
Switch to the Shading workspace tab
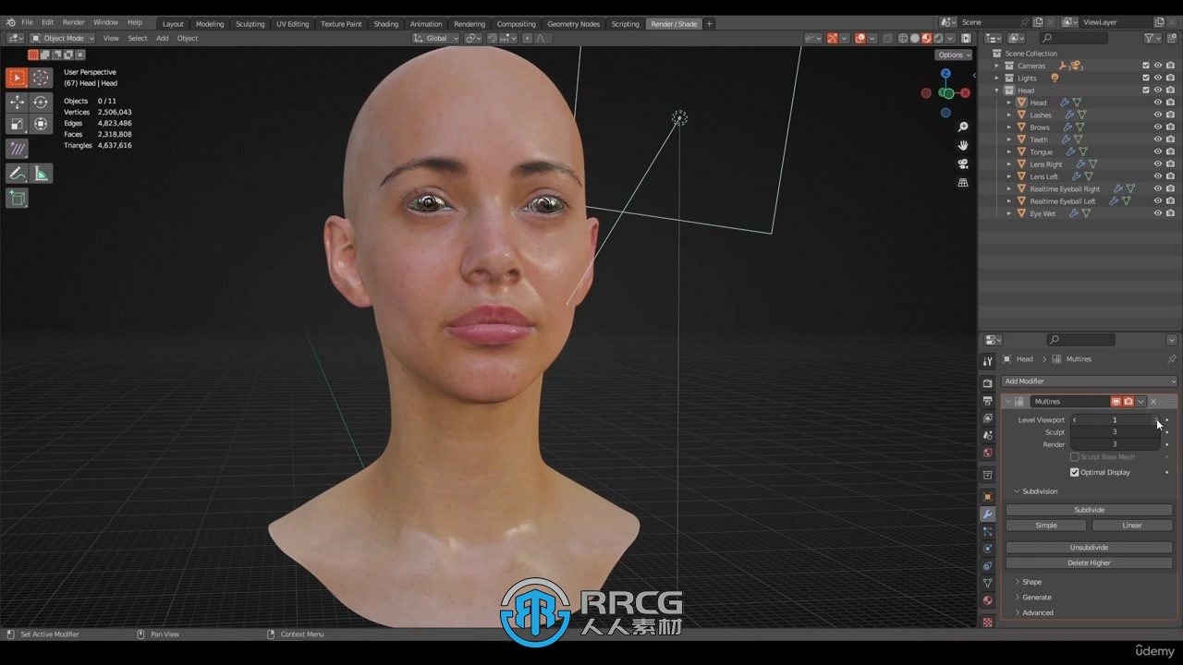coord(385,23)
